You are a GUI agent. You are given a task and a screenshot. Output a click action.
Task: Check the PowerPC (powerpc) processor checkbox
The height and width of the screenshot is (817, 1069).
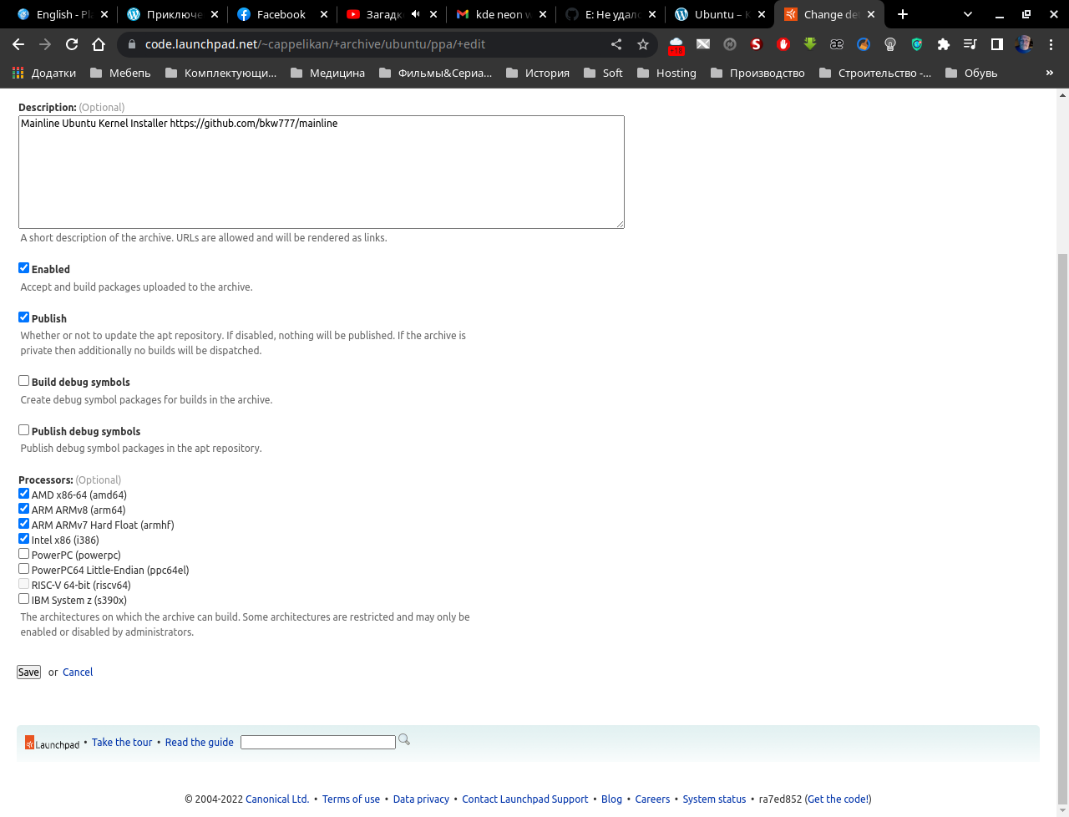[23, 553]
